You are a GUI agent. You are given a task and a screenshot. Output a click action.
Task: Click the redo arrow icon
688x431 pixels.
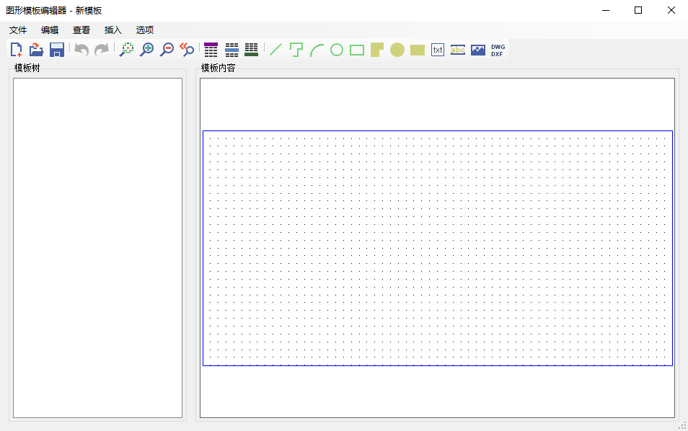102,50
